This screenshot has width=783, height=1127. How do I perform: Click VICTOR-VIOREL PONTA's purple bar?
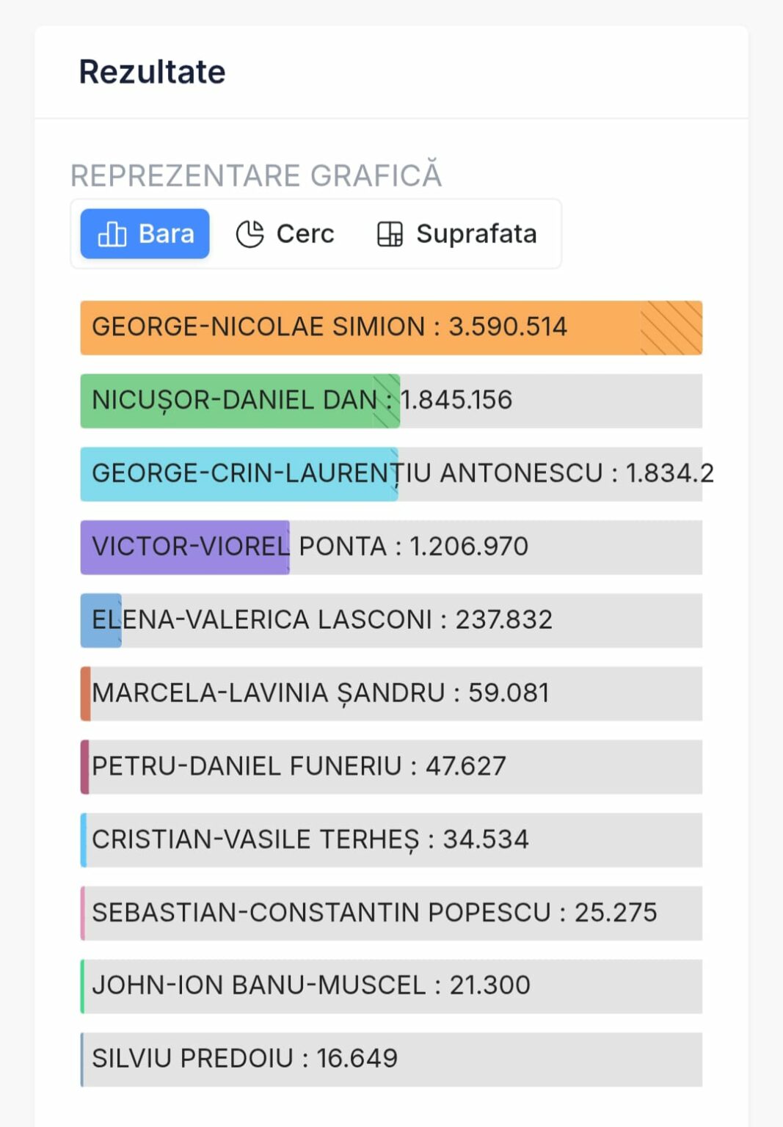[x=183, y=547]
